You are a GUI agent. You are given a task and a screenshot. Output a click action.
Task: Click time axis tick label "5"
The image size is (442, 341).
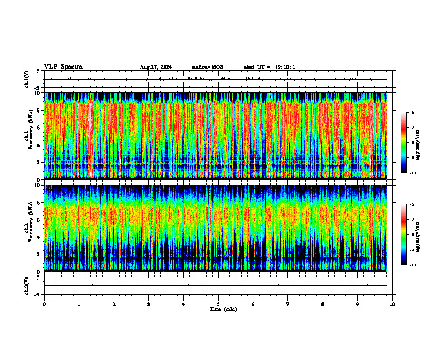coord(218,304)
